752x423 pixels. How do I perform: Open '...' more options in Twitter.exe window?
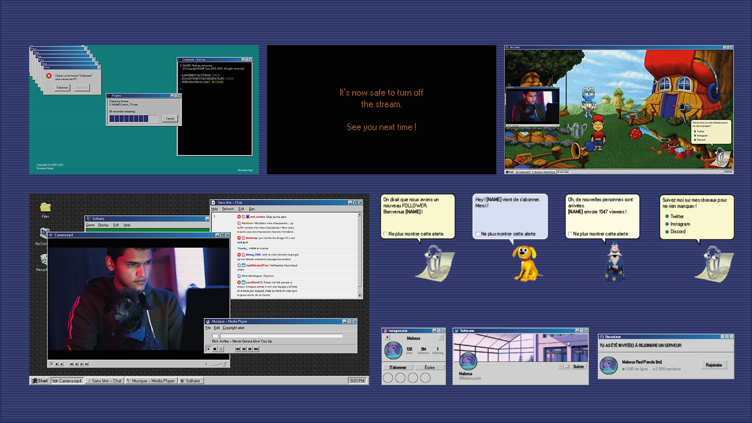(x=561, y=367)
